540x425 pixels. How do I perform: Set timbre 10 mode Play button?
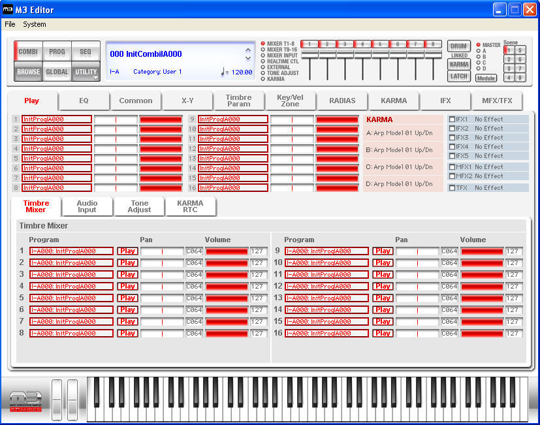click(383, 263)
